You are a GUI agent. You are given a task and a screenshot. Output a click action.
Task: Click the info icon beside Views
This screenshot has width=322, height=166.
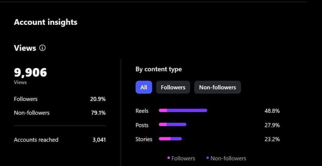point(42,48)
